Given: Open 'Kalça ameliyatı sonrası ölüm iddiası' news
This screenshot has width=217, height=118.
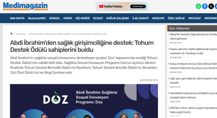Looking at the screenshot, I should click(x=193, y=66).
